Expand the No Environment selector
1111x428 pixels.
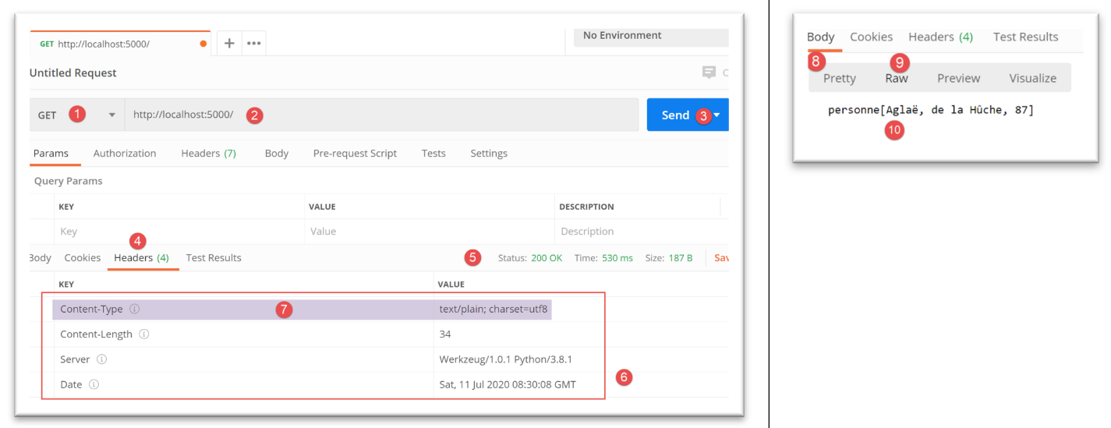650,36
